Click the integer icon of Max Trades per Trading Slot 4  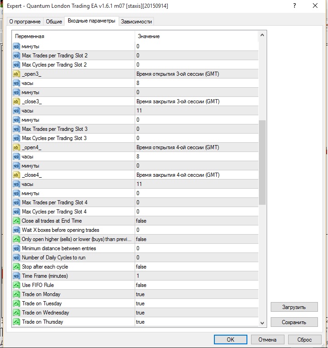[x=16, y=202]
